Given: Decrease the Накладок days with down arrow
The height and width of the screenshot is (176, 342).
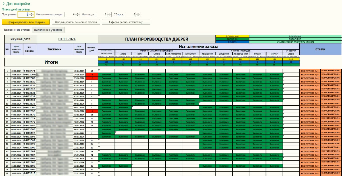Looking at the screenshot, I should click(109, 15).
